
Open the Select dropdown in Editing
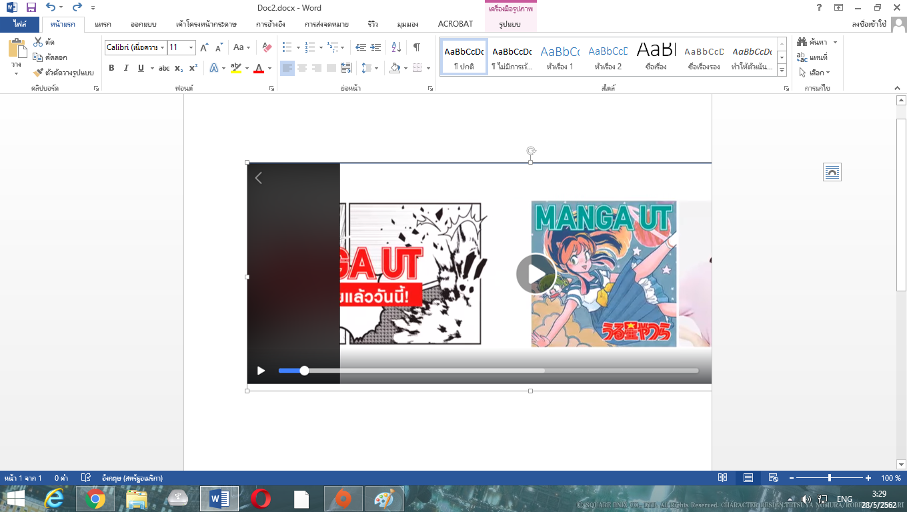[x=815, y=73]
